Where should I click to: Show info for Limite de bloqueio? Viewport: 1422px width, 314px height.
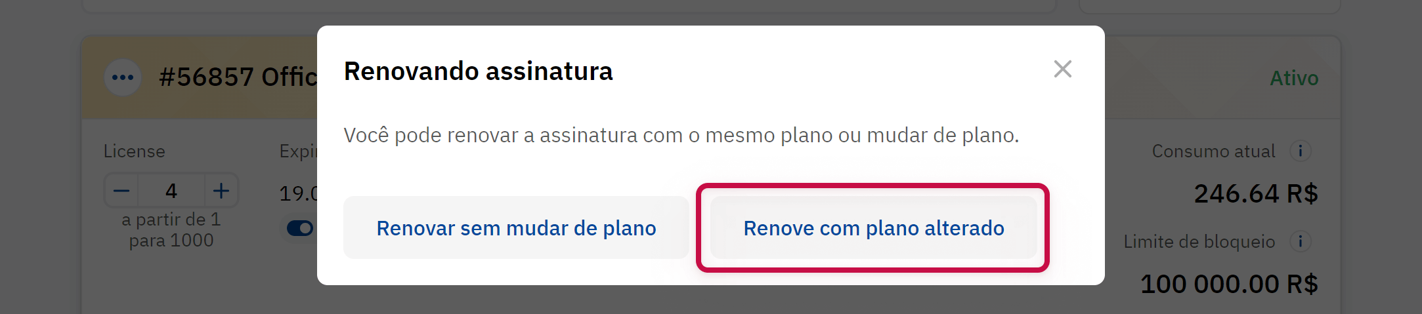(1300, 241)
